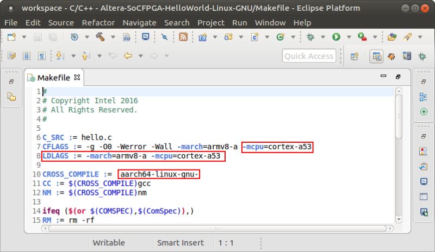Toggle Show Whitespace Characters
435x252 pixels.
(x=42, y=56)
